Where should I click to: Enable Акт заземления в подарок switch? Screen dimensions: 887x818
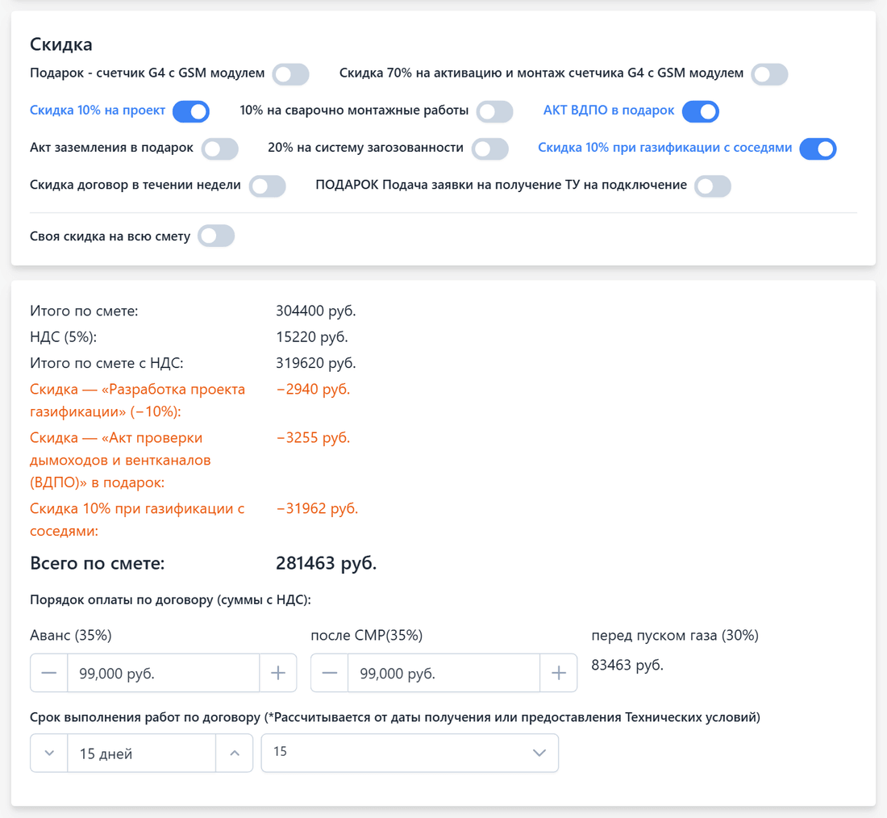219,149
